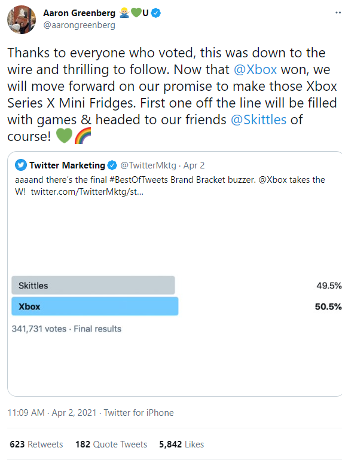View the 182 Quote Tweets list
Screen dimensions: 342x460
[111, 444]
